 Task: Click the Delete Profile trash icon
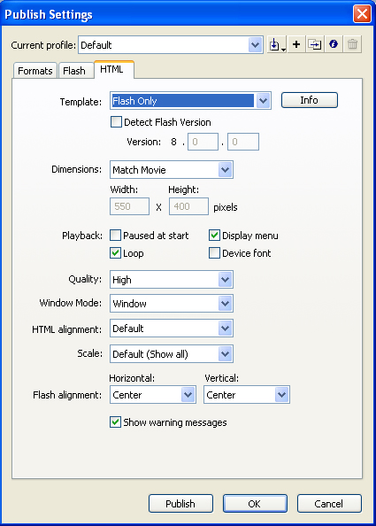pos(352,44)
